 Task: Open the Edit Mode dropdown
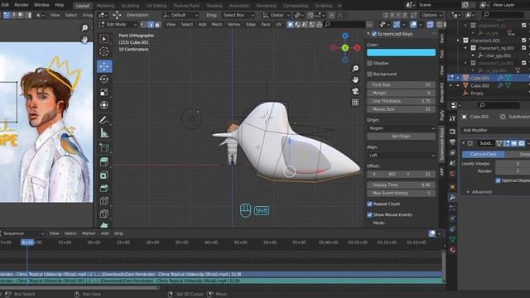point(118,25)
